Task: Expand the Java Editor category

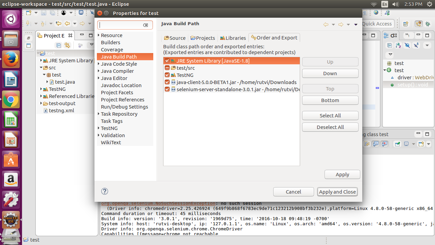Action: 99,78
